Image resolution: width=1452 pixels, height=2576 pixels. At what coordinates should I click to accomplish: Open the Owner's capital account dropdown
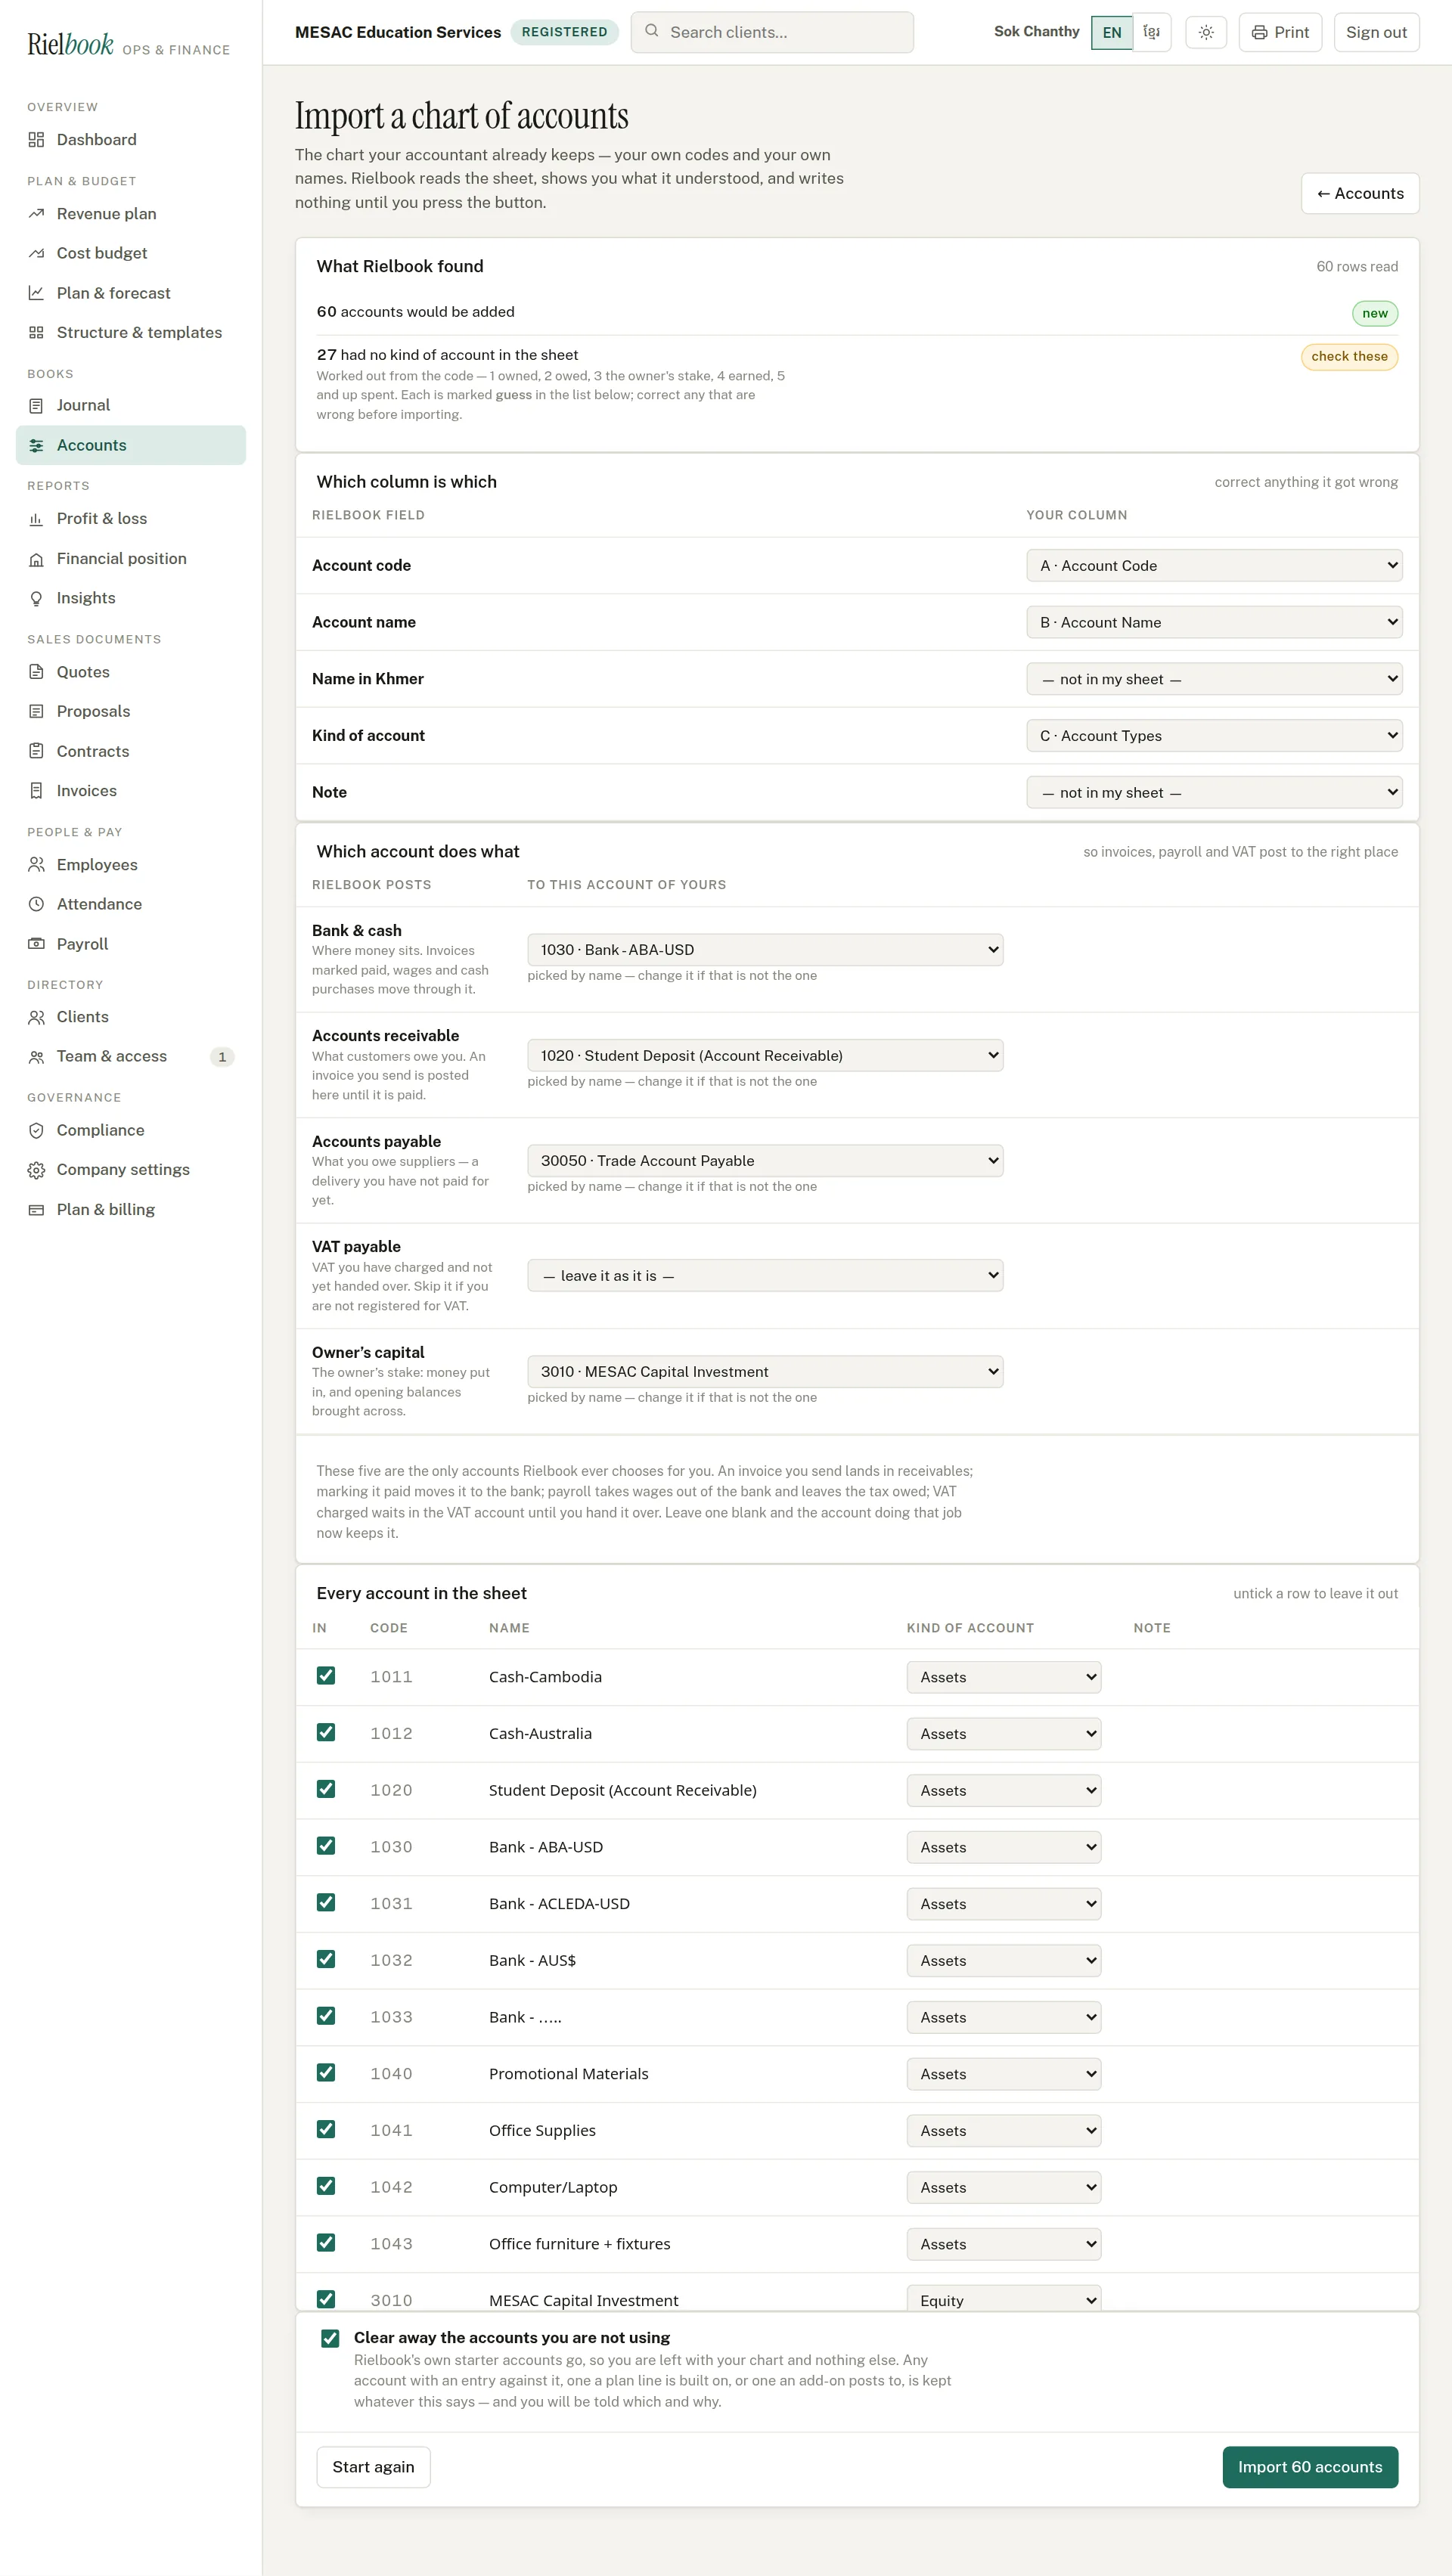coord(765,1372)
